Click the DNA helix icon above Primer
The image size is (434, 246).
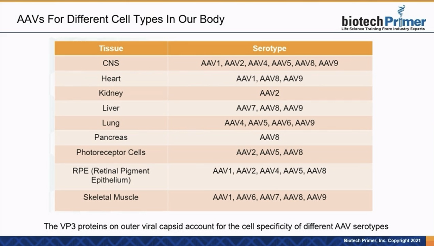click(x=401, y=11)
